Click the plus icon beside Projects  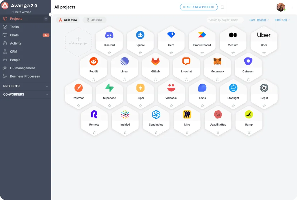coord(46,19)
